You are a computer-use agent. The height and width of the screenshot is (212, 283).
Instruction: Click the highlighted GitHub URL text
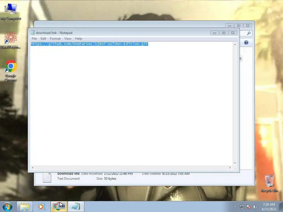[89, 44]
